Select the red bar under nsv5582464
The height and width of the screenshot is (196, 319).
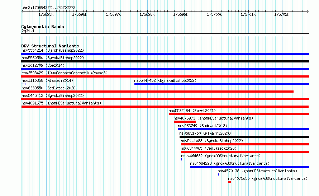click(x=239, y=114)
